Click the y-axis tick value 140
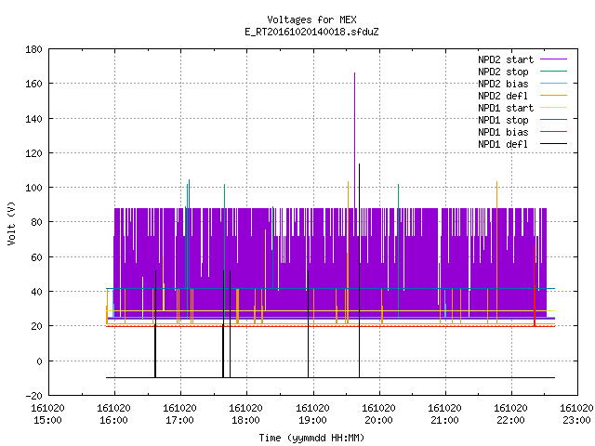This screenshot has width=595, height=446. coord(33,119)
